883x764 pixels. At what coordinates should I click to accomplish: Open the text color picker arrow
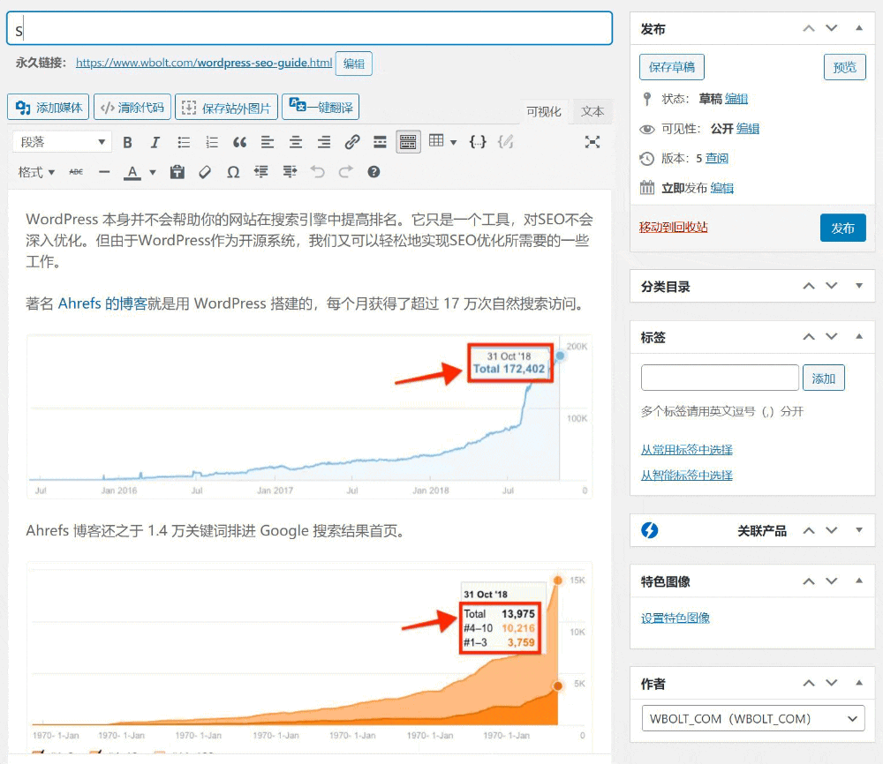pos(153,172)
